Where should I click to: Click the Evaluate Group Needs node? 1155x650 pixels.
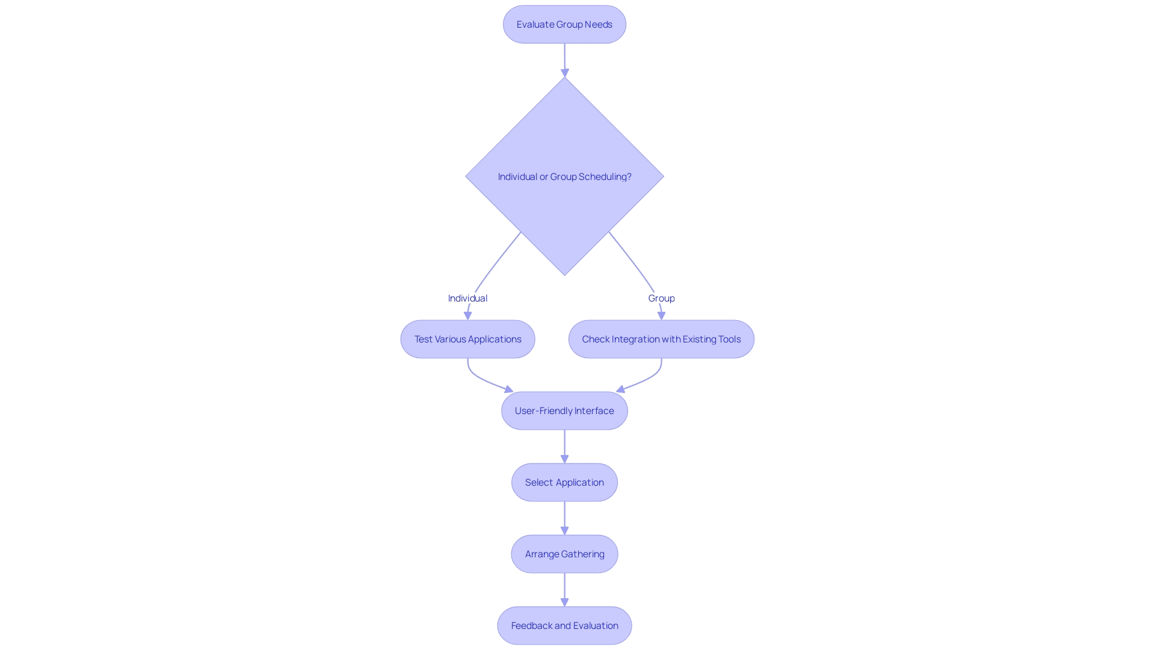pyautogui.click(x=564, y=24)
